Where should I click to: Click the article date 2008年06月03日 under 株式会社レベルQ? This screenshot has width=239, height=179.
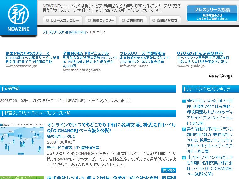pyautogui.click(x=61, y=142)
